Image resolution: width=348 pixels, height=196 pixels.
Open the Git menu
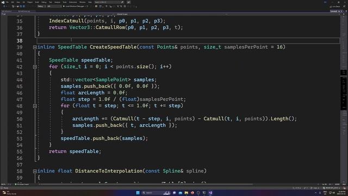point(24,2)
